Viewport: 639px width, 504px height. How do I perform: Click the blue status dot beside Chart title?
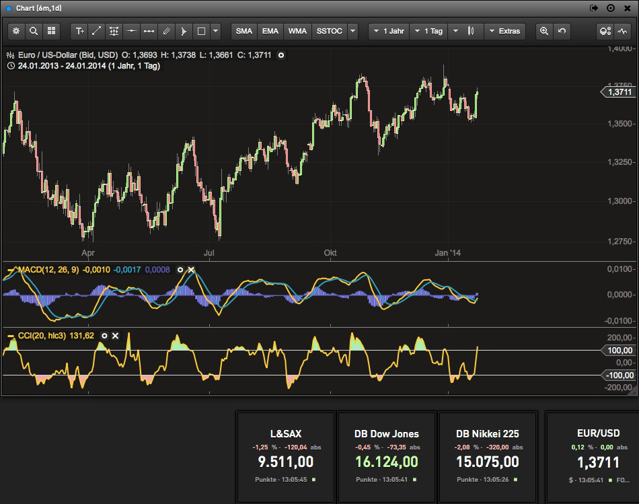9,9
